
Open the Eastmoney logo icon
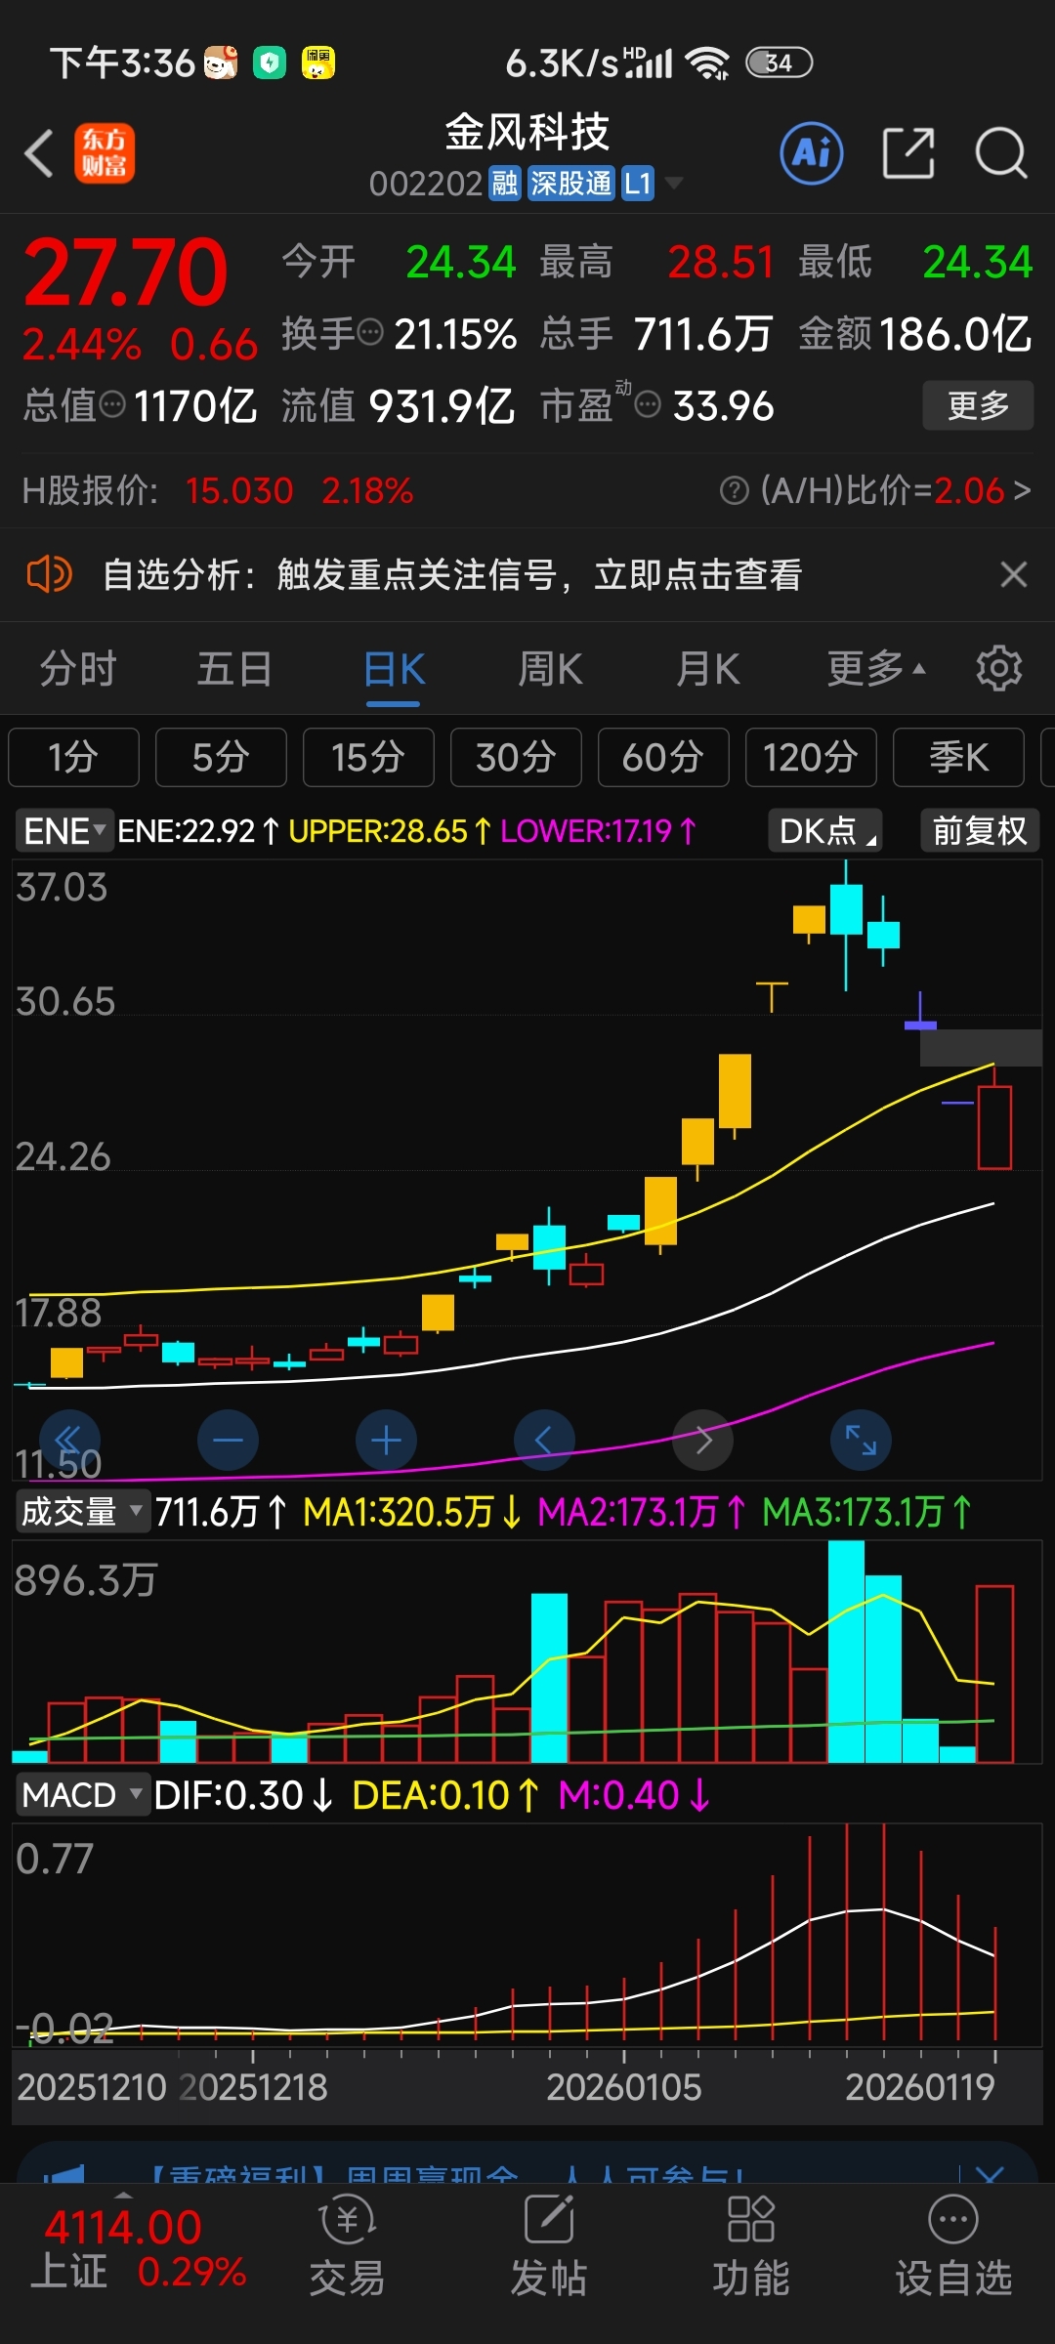[x=105, y=153]
